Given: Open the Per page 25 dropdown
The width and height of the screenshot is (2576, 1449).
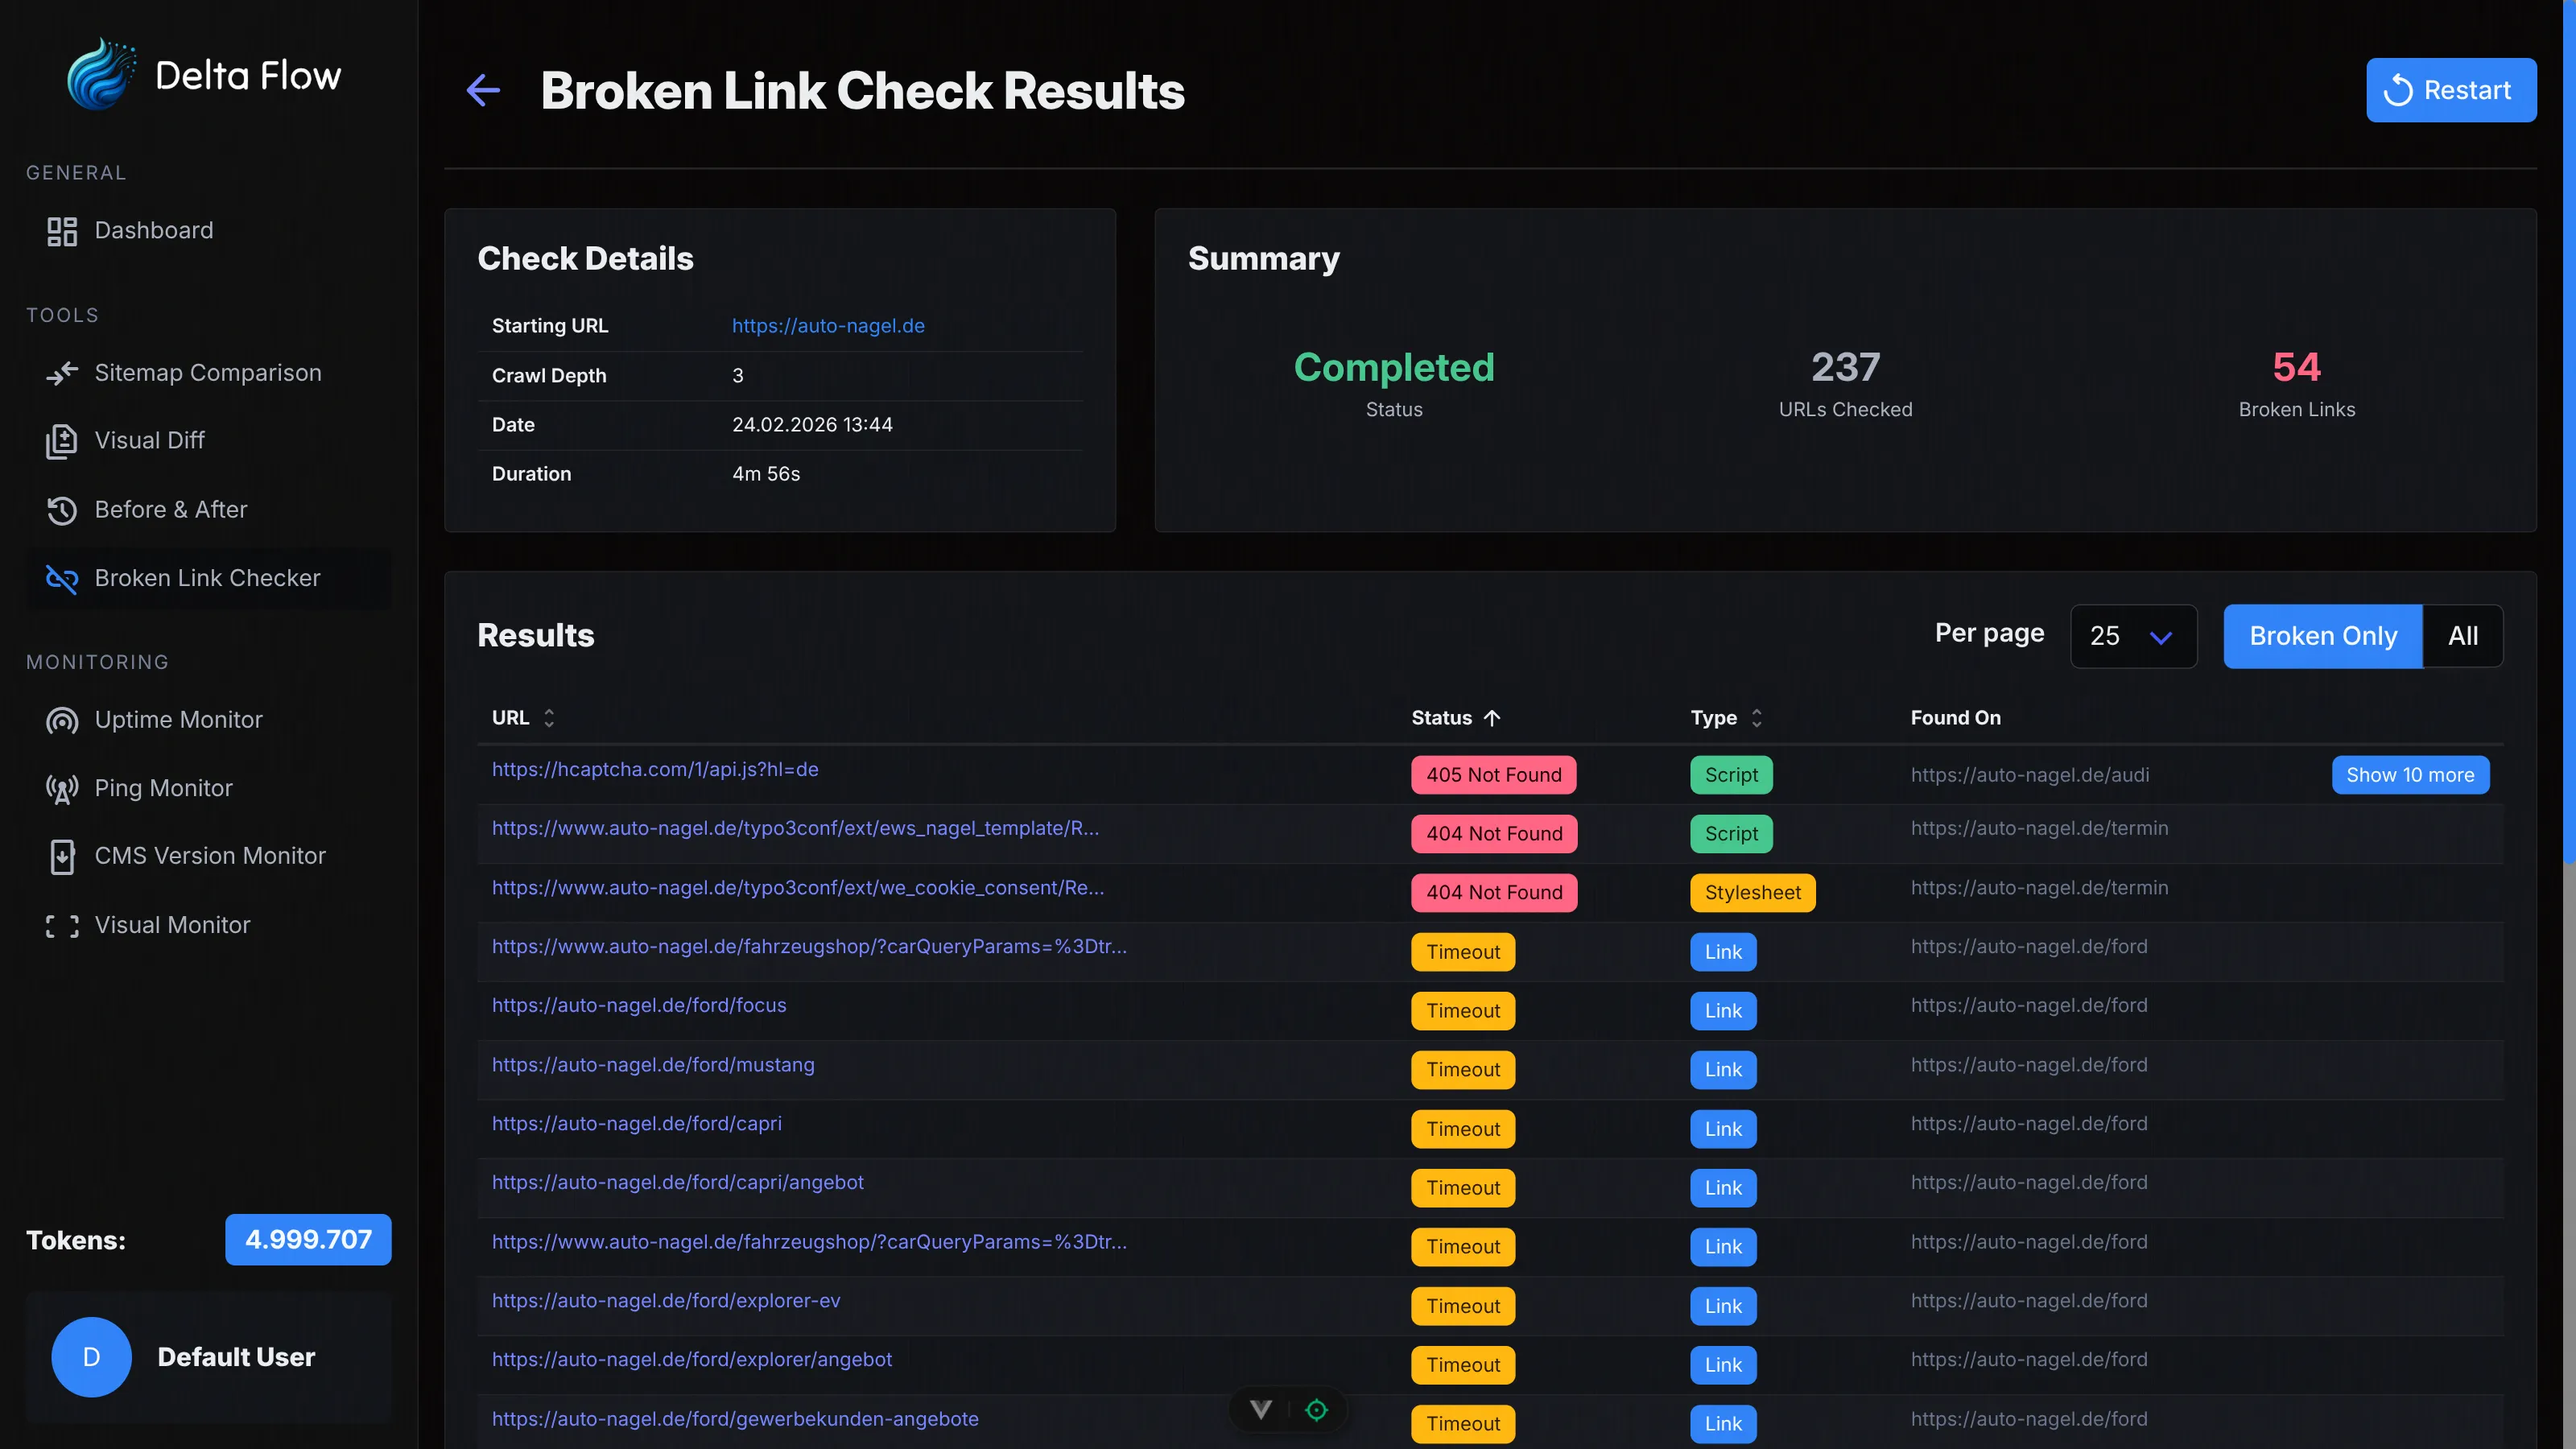Looking at the screenshot, I should 2132,636.
